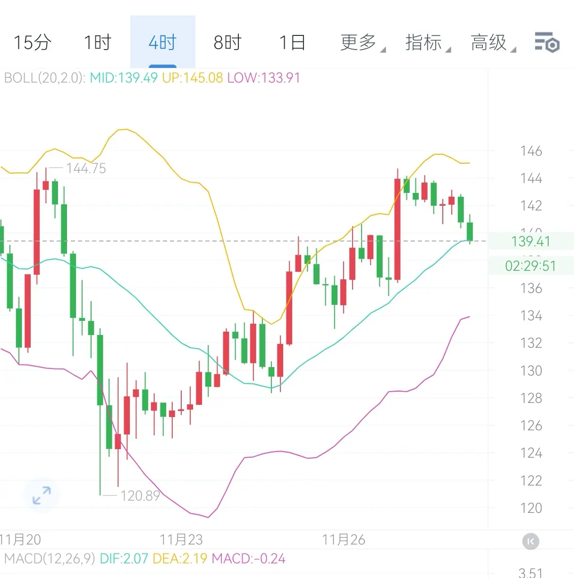This screenshot has height=578, width=574.
Task: Click the 144.75 high price marker
Action: tap(86, 168)
